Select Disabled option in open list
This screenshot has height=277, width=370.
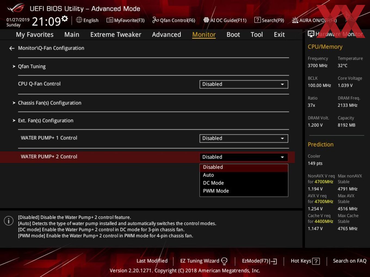pos(244,167)
